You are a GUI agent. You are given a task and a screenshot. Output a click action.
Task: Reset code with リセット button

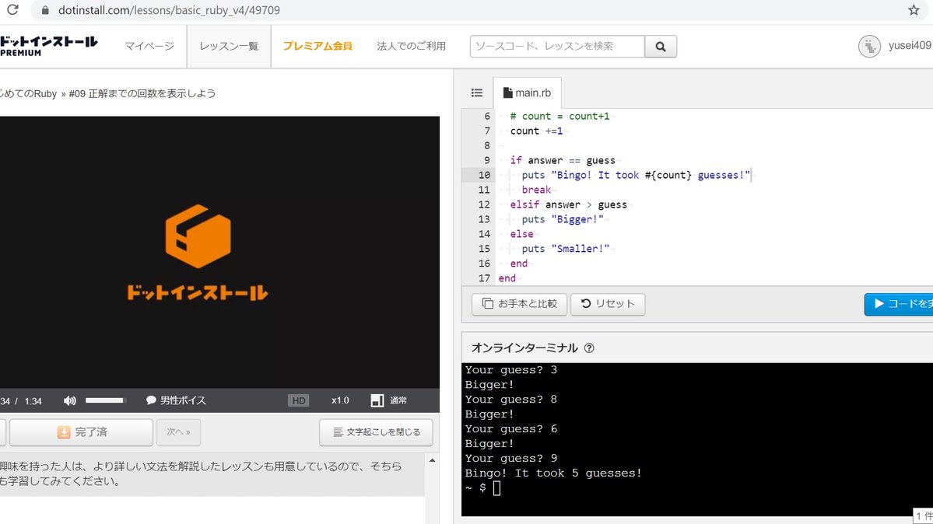click(608, 304)
